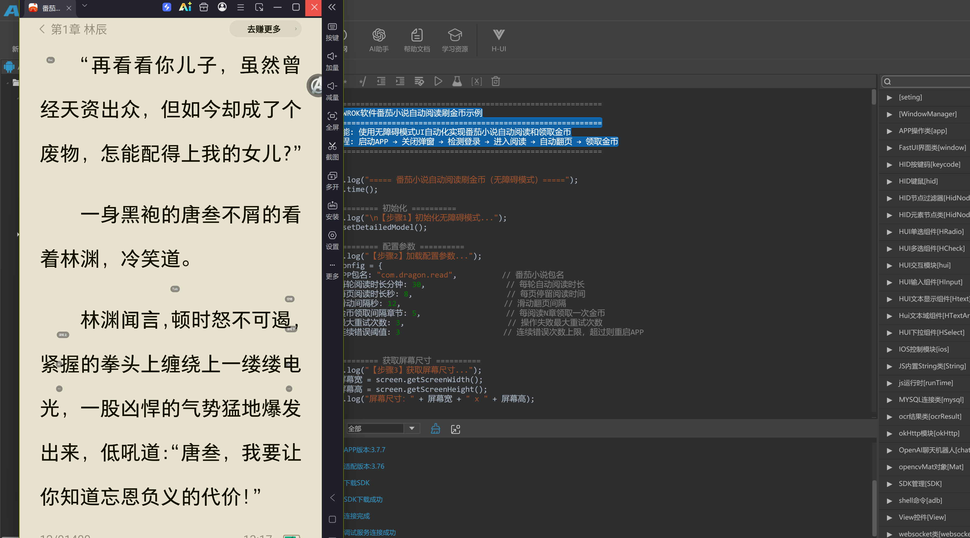Tap the 去赚更多 button

(x=265, y=29)
